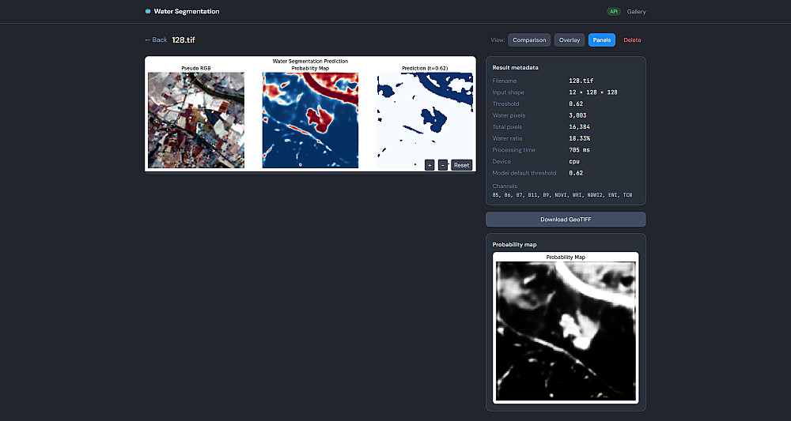The width and height of the screenshot is (791, 421).
Task: Click the Water Segmentation title text
Action: click(x=187, y=11)
